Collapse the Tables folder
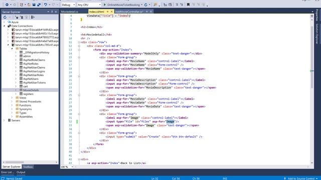 [x=12, y=48]
